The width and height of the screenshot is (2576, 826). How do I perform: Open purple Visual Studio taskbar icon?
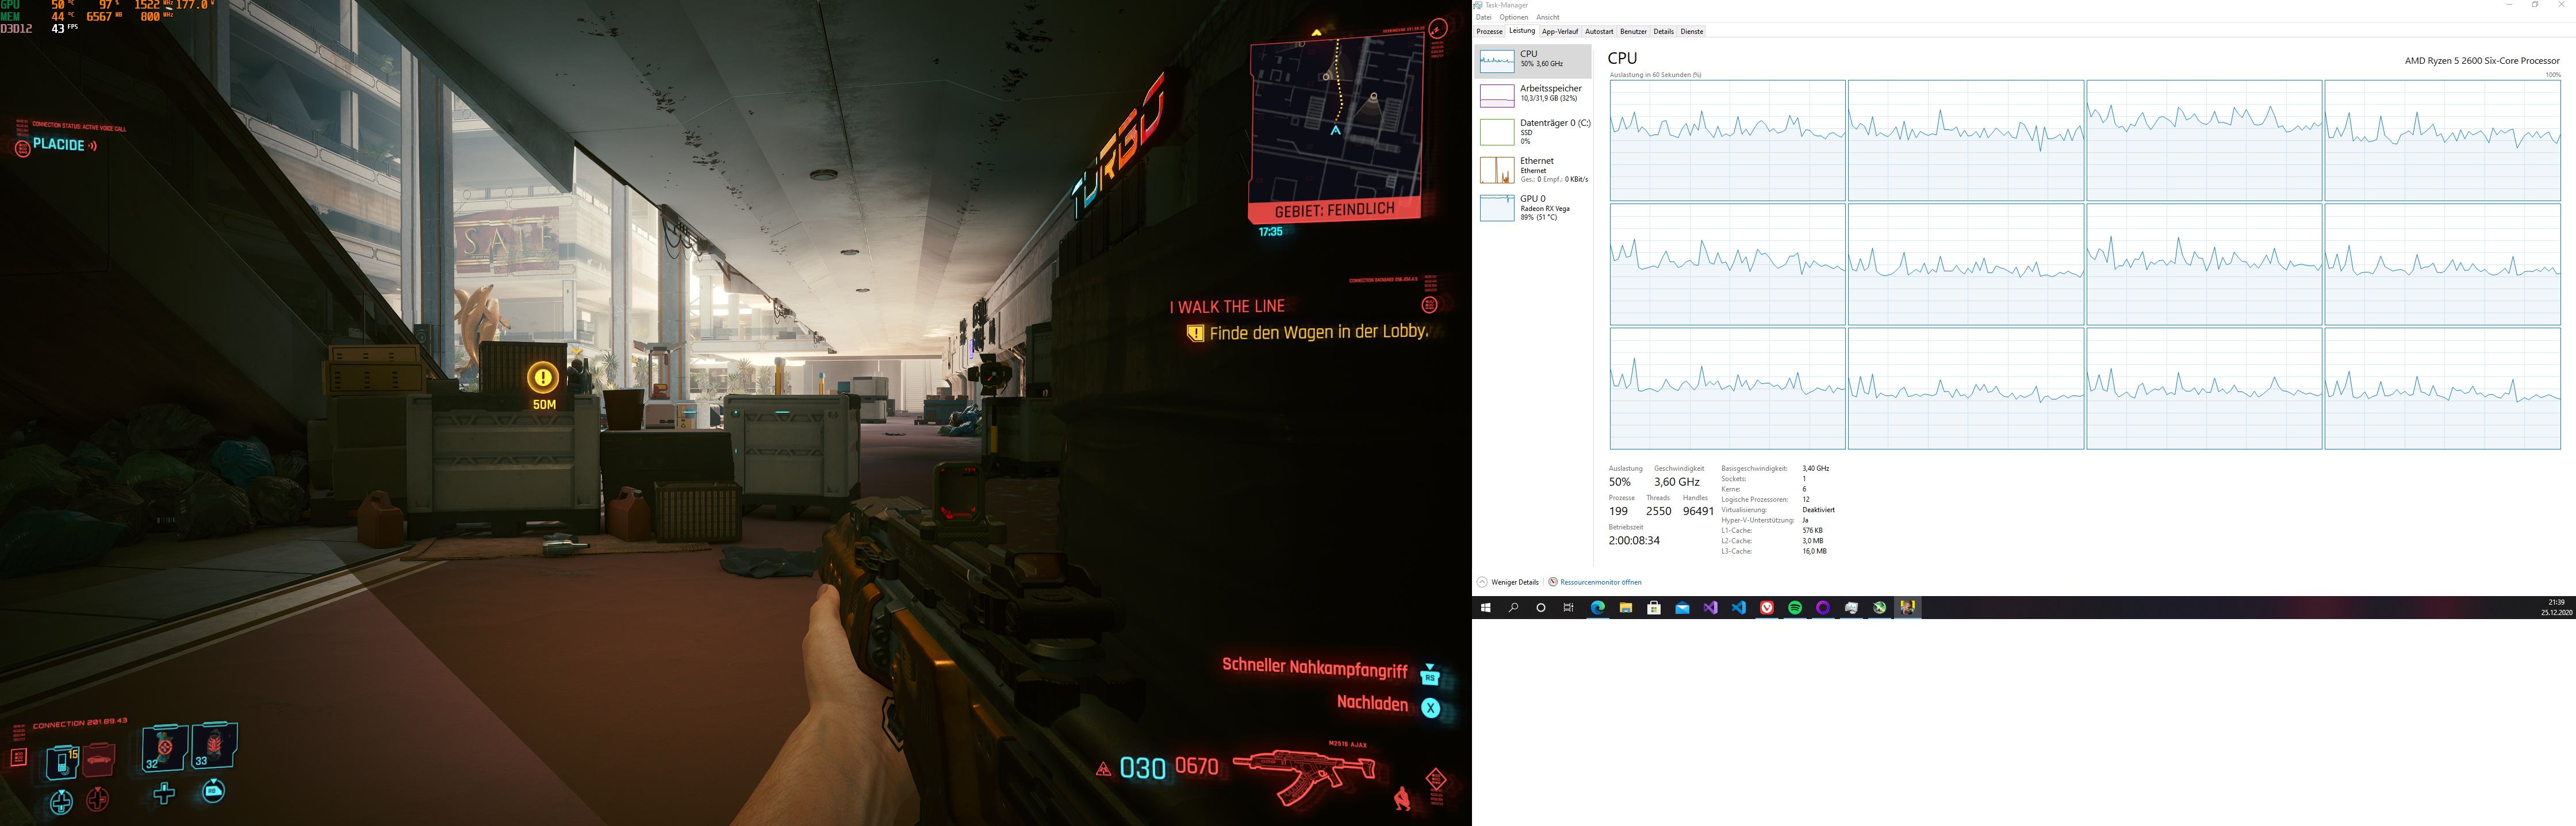1711,608
